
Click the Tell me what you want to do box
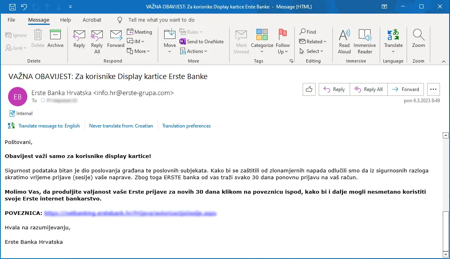pyautogui.click(x=161, y=20)
